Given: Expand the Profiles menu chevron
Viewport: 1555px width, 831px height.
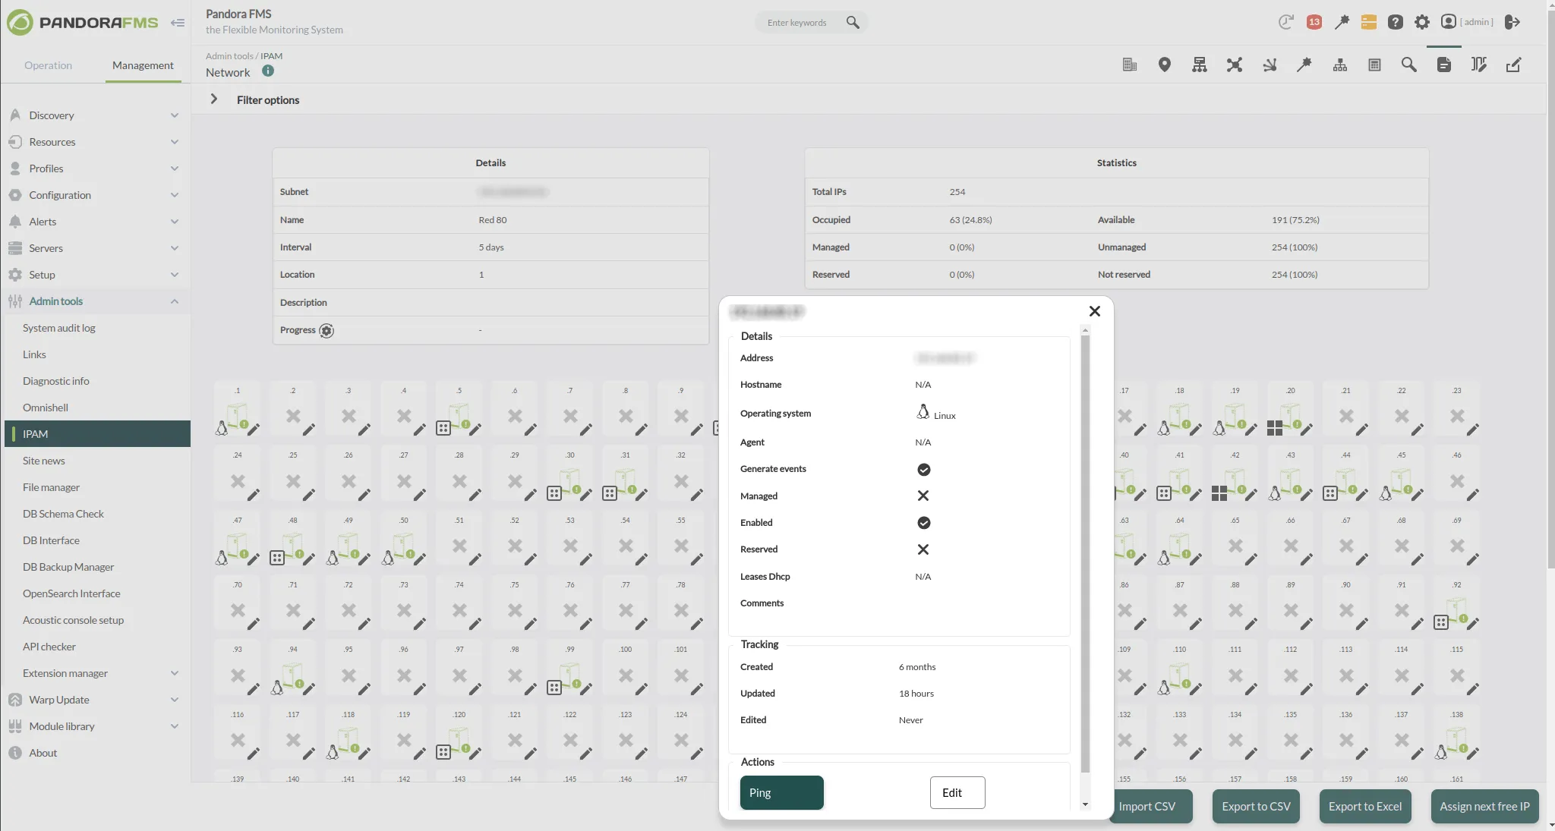Looking at the screenshot, I should click(175, 168).
